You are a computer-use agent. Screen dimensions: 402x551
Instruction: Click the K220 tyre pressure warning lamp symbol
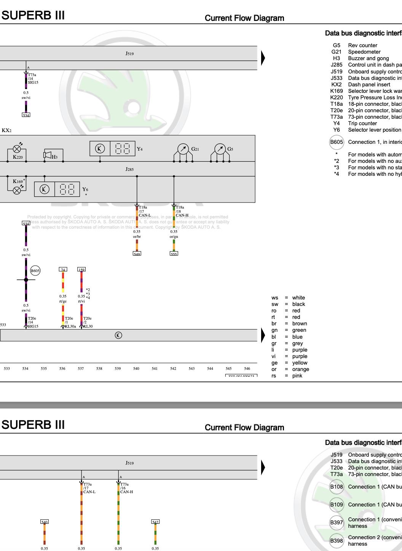17,149
